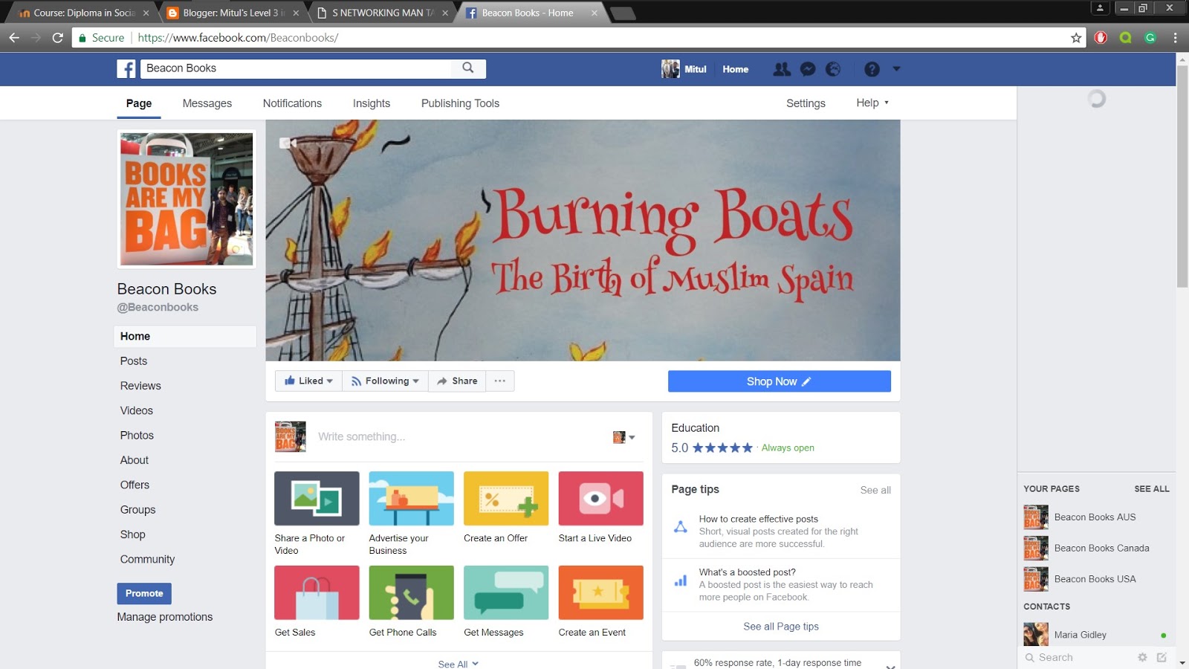Click the new message compose icon in chat
The image size is (1189, 669).
click(1162, 657)
